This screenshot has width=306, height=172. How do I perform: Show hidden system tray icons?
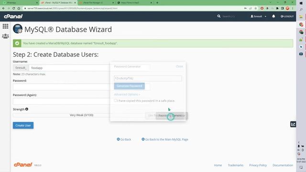click(x=299, y=142)
